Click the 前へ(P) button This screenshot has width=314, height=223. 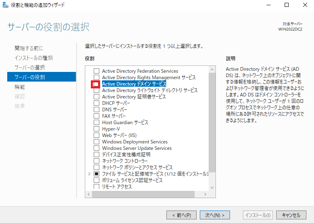pyautogui.click(x=181, y=215)
